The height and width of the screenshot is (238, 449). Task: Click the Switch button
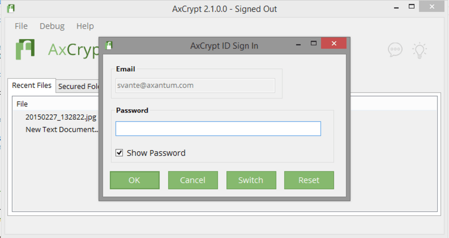pos(251,180)
